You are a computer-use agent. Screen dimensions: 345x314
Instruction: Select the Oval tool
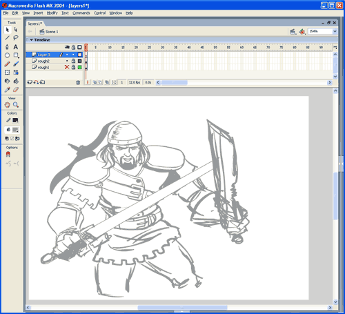click(x=8, y=55)
